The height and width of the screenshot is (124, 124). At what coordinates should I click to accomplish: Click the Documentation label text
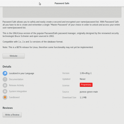pyautogui.click(x=16, y=79)
